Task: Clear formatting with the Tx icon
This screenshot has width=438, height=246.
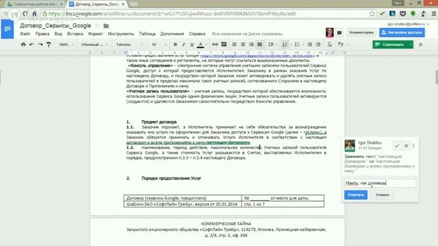Action: pyautogui.click(x=330, y=44)
